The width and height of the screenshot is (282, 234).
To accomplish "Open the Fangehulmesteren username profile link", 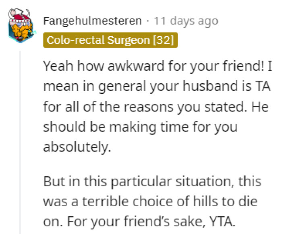I will click(92, 21).
